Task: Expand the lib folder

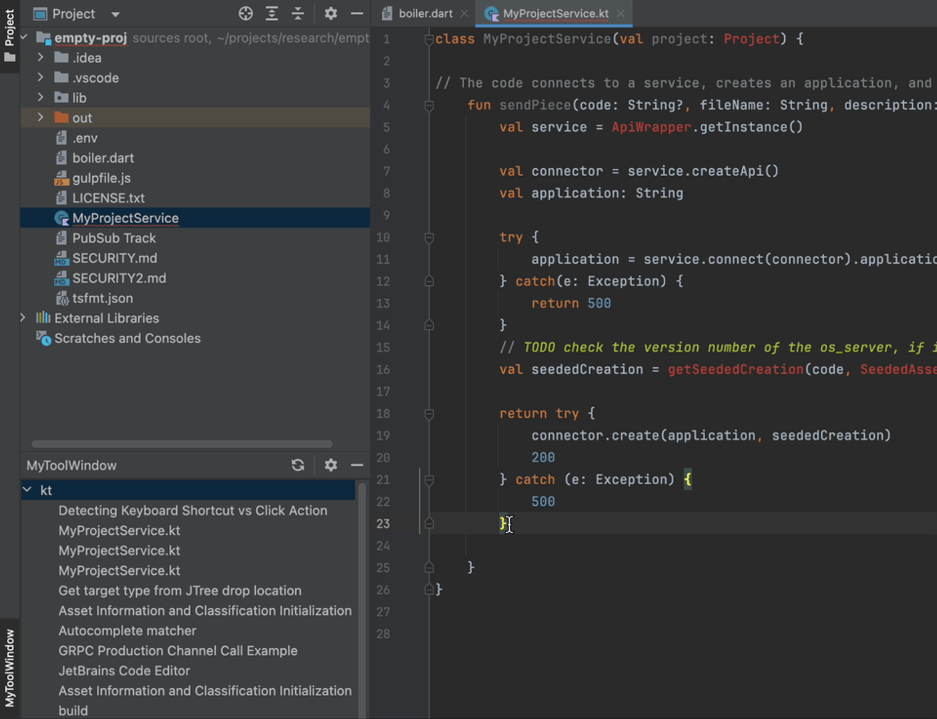Action: (41, 97)
